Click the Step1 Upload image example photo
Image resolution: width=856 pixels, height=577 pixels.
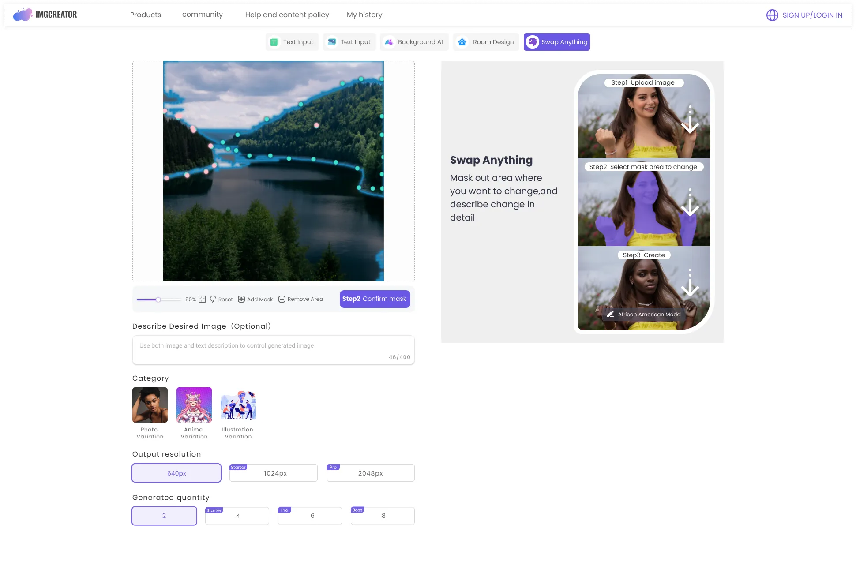pos(644,116)
